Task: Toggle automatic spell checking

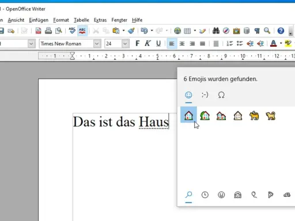Action: tap(82, 31)
